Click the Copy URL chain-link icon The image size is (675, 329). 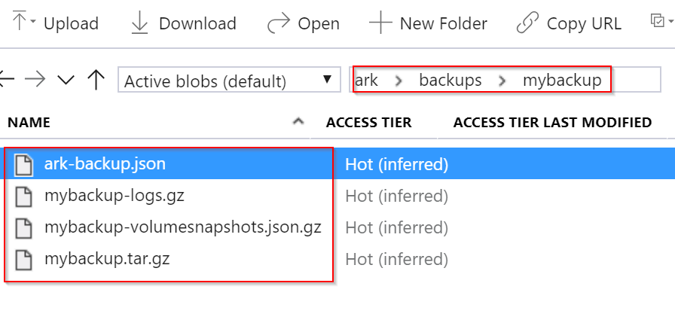pos(527,23)
